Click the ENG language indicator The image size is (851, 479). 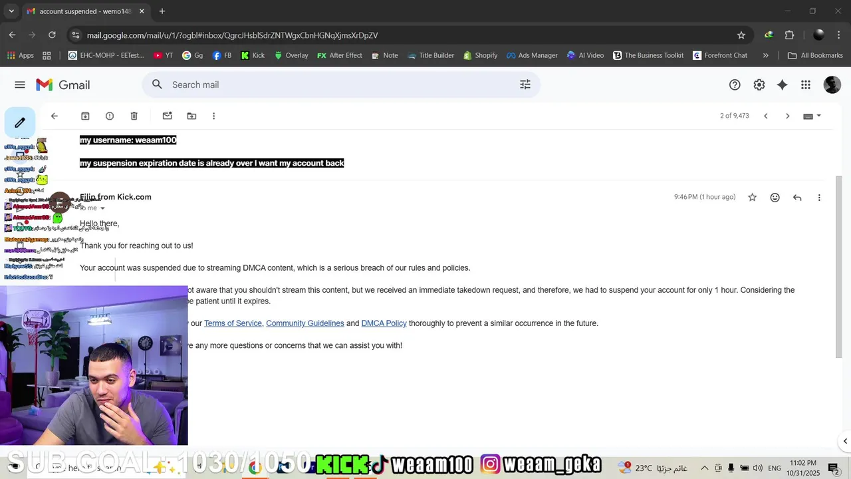[775, 468]
